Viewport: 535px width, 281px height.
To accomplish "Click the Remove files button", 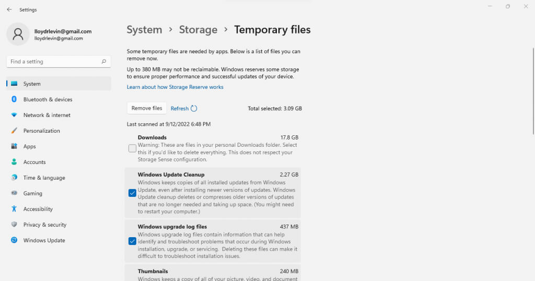I will (x=147, y=108).
